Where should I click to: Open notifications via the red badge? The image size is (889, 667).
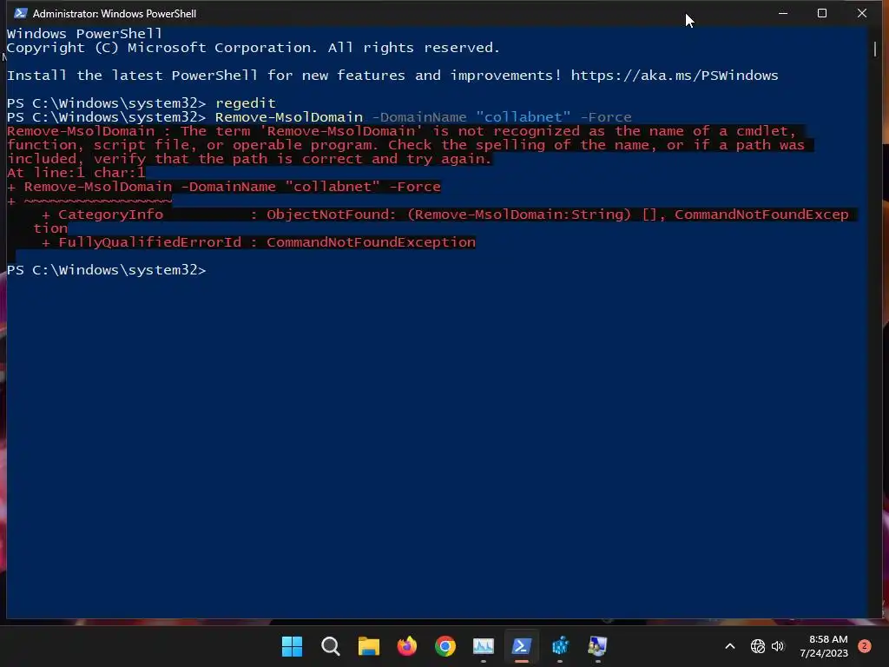[x=865, y=646]
